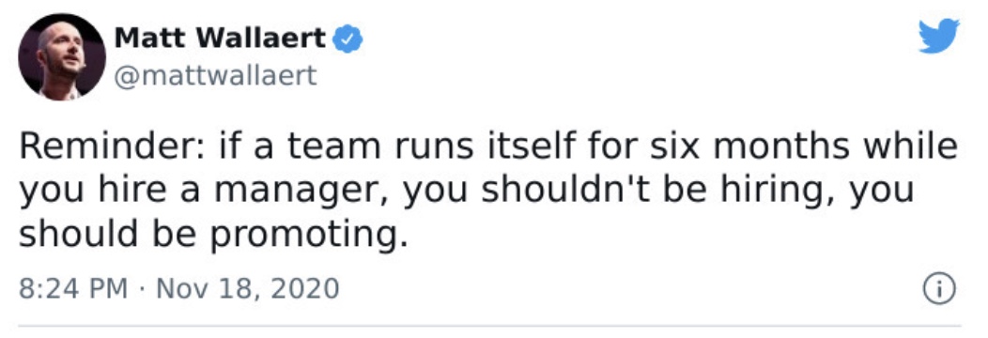Click the dot separator between time and date
This screenshot has height=338, width=988.
pos(142,289)
